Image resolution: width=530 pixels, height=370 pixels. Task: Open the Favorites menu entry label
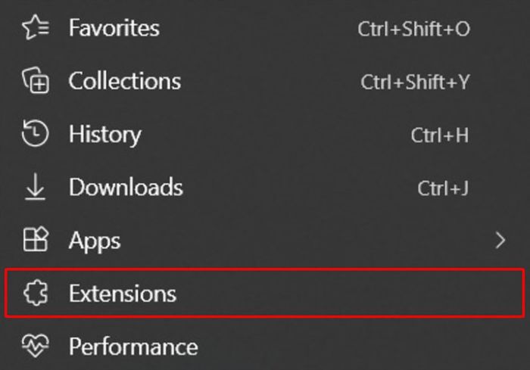(x=114, y=29)
